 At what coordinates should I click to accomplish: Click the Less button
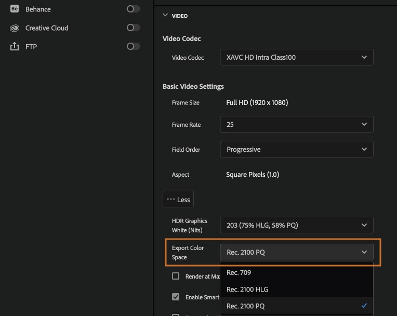tap(178, 200)
